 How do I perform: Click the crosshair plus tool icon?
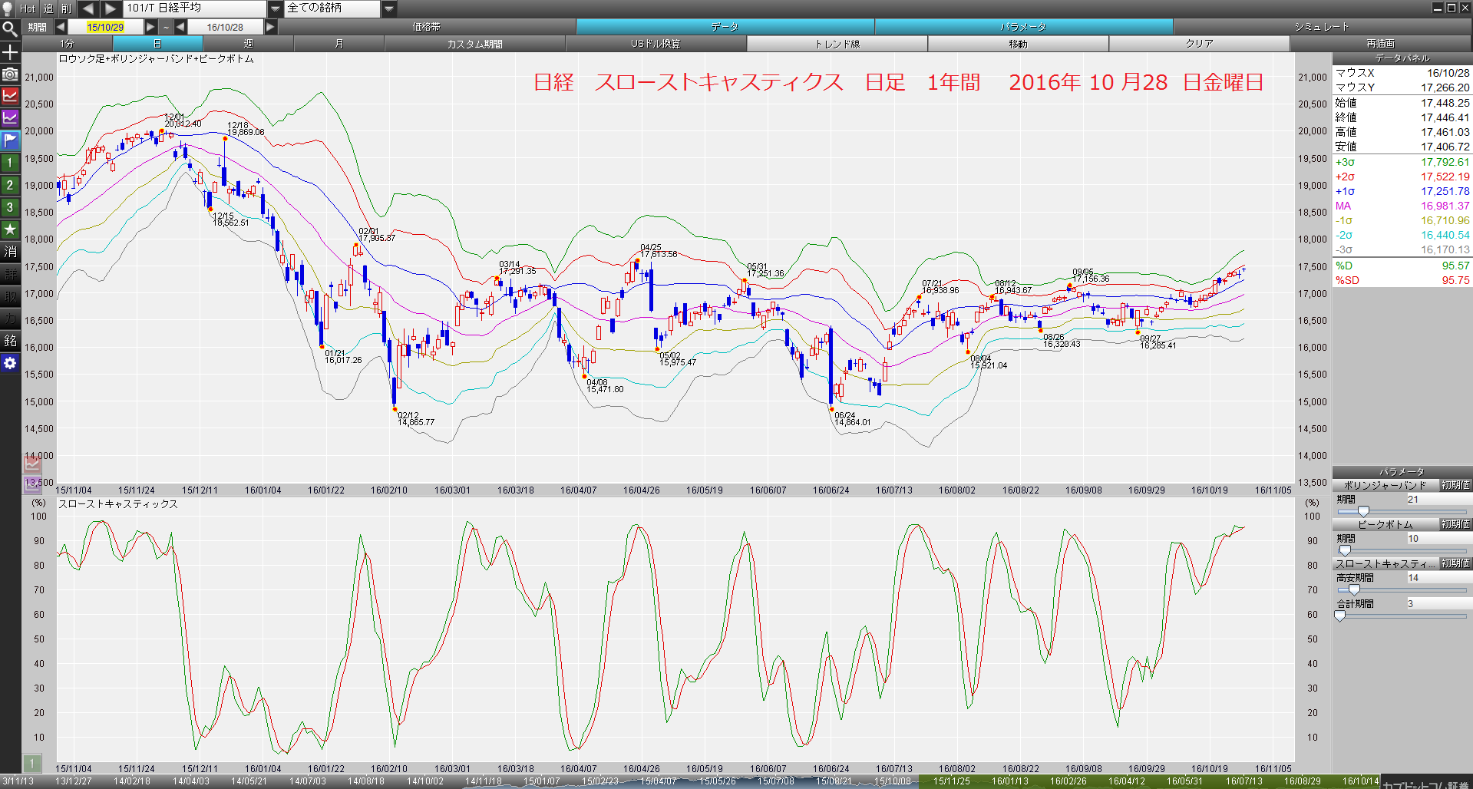coord(10,52)
